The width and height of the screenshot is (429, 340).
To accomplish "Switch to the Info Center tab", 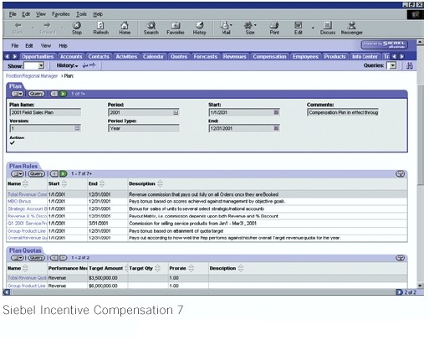I will tap(365, 57).
